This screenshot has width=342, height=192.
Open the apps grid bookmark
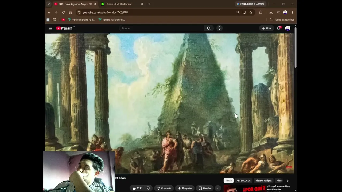coord(54,19)
